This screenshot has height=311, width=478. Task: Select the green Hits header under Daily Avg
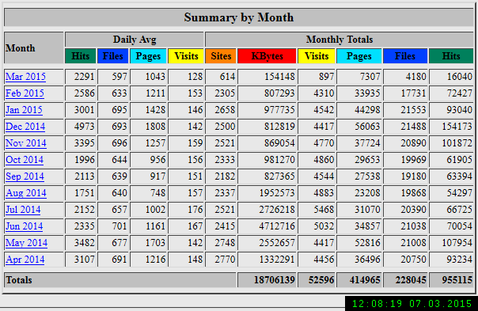pos(81,56)
